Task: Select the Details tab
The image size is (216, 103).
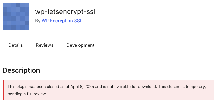Action: point(16,45)
